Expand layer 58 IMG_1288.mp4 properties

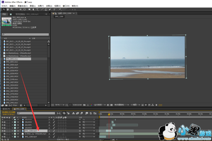point(12,131)
